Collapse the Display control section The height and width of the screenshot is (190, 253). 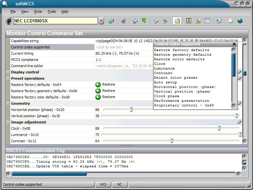(x=8, y=72)
